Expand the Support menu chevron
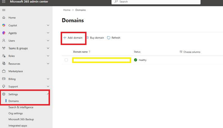The height and width of the screenshot is (128, 223). (48, 86)
